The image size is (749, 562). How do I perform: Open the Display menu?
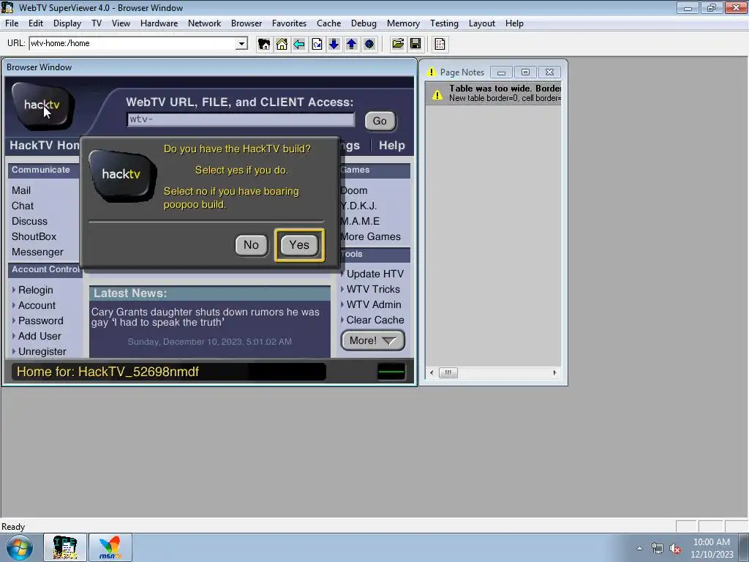[67, 23]
